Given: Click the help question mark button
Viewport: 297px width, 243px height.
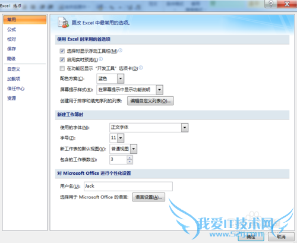Looking at the screenshot, I should coord(271,4).
